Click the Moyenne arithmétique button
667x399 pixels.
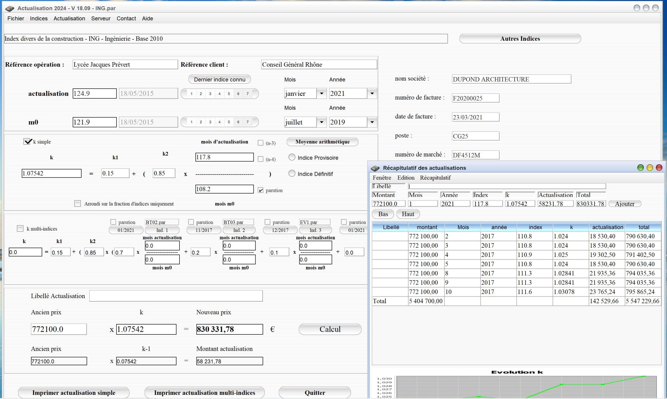coord(323,141)
